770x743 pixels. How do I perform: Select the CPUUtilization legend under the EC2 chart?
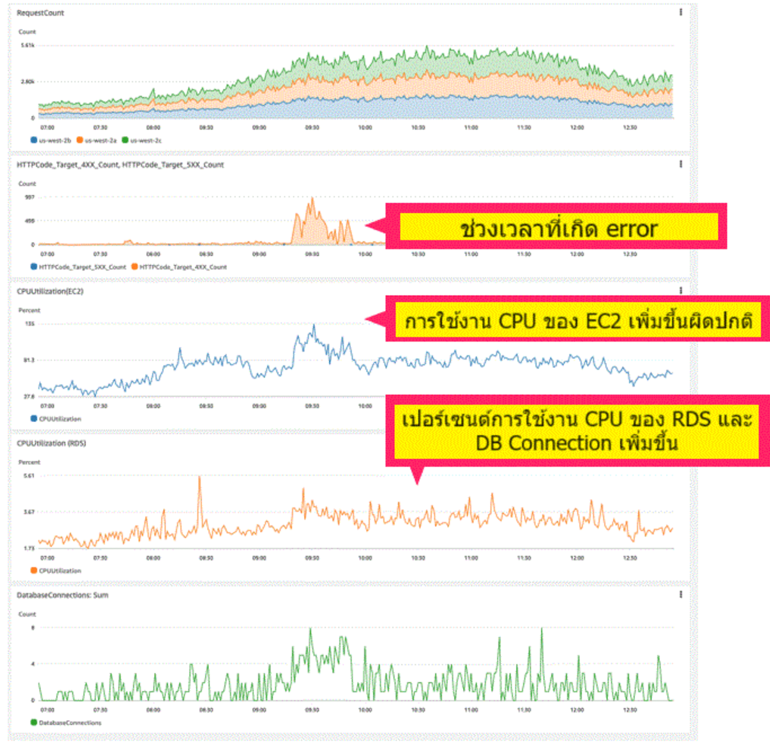tap(56, 418)
